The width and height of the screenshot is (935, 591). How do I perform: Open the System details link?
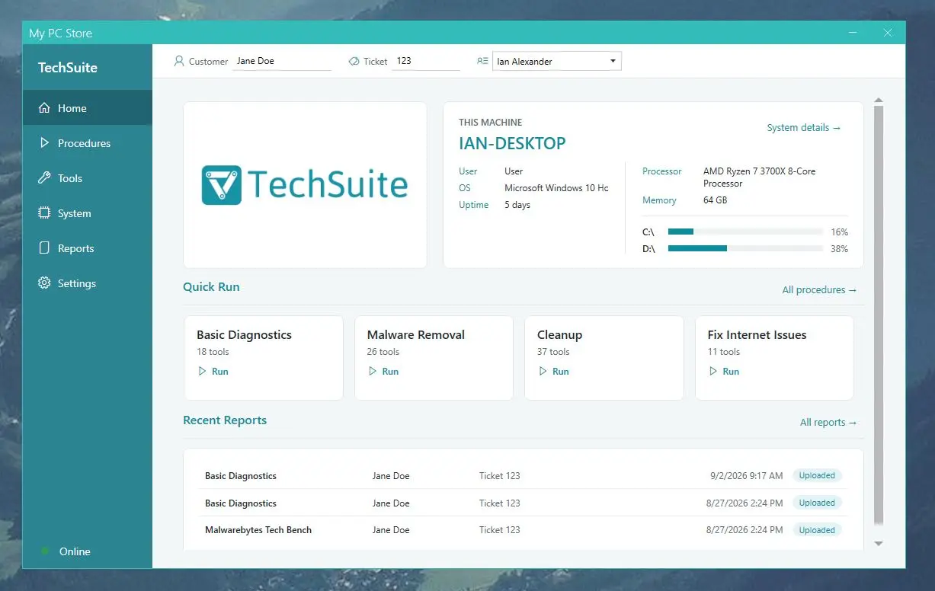804,128
